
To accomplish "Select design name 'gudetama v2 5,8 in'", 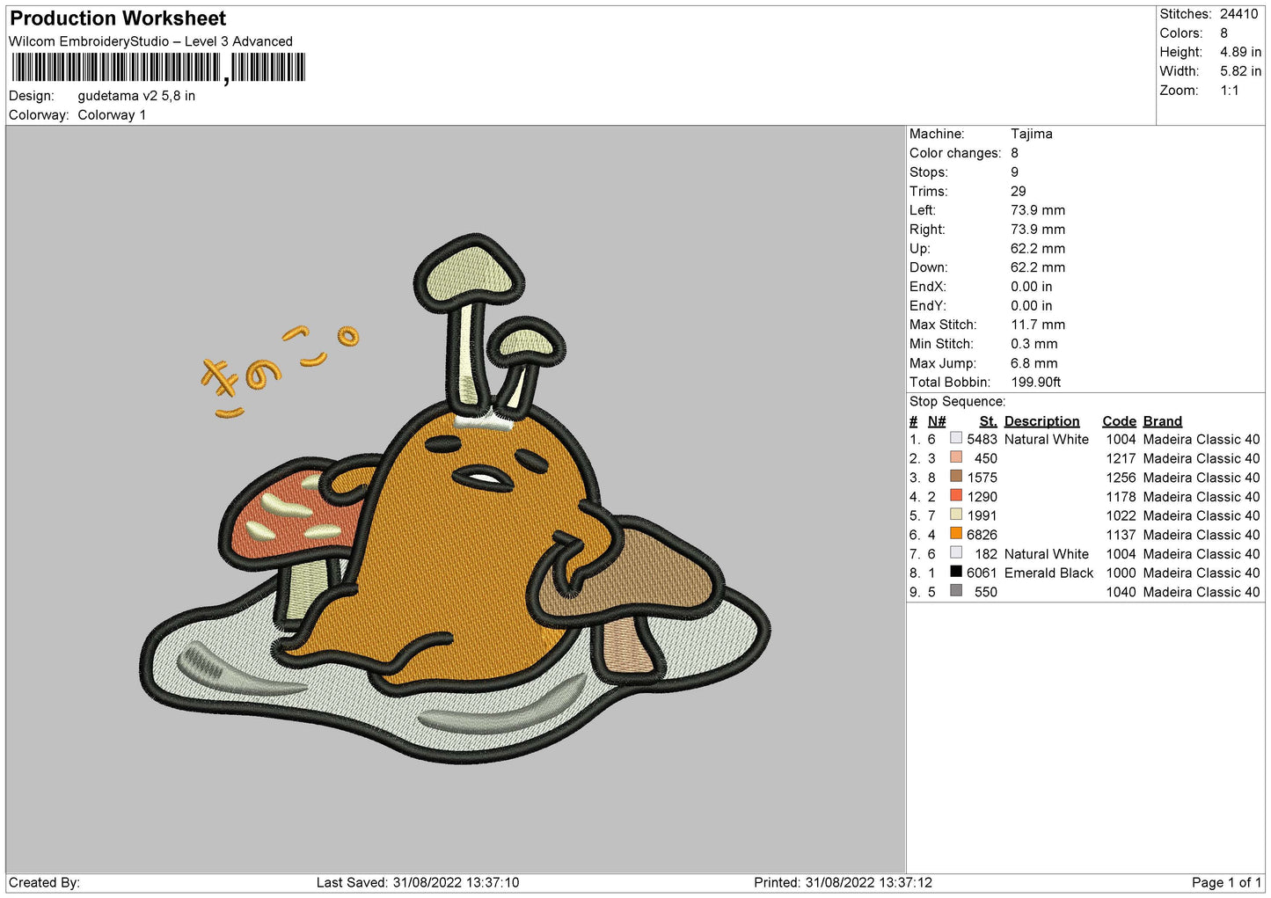I will [136, 96].
